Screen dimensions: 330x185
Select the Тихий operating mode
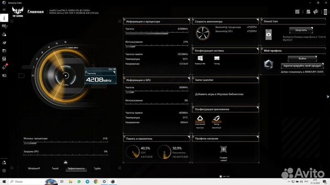point(55,169)
